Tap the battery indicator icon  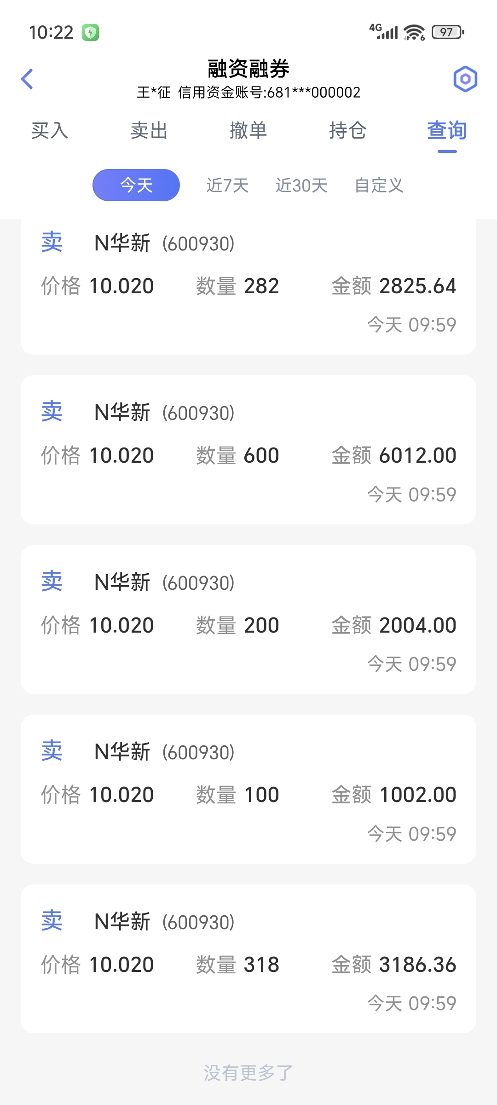[x=448, y=32]
